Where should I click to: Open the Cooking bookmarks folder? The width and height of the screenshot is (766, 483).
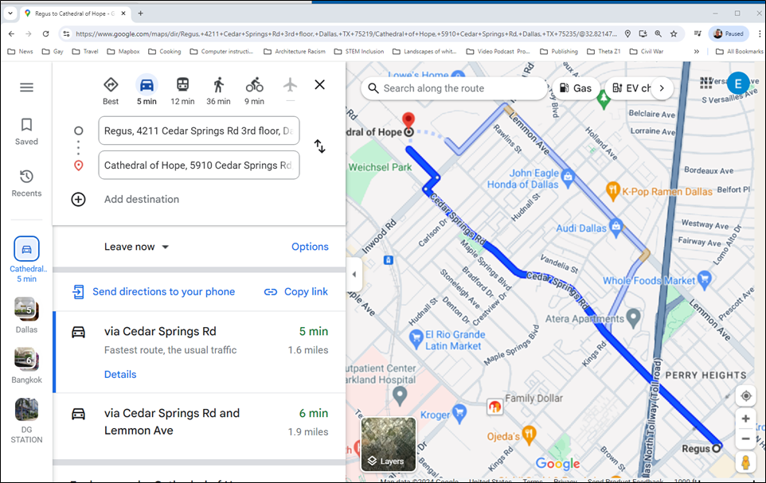[165, 51]
